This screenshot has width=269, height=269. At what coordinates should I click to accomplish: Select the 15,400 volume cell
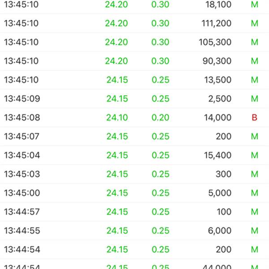coord(217,155)
